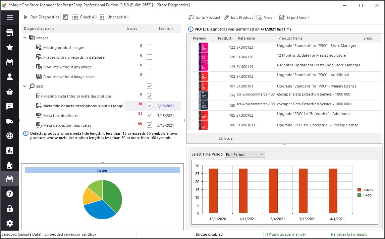
Task: Open the chat messages sidebar icon
Action: (x=10, y=106)
